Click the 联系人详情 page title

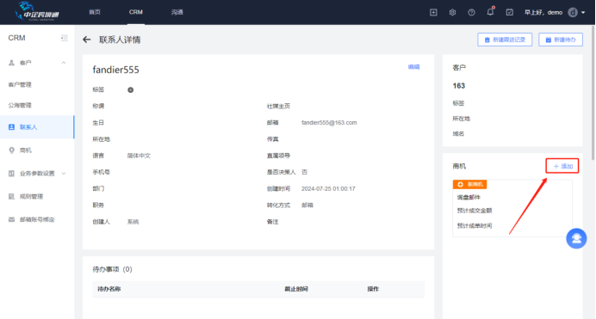[x=120, y=40]
